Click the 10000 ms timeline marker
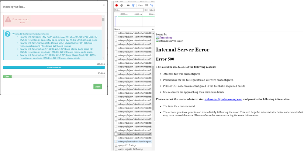The image size is (304, 153). point(124,14)
